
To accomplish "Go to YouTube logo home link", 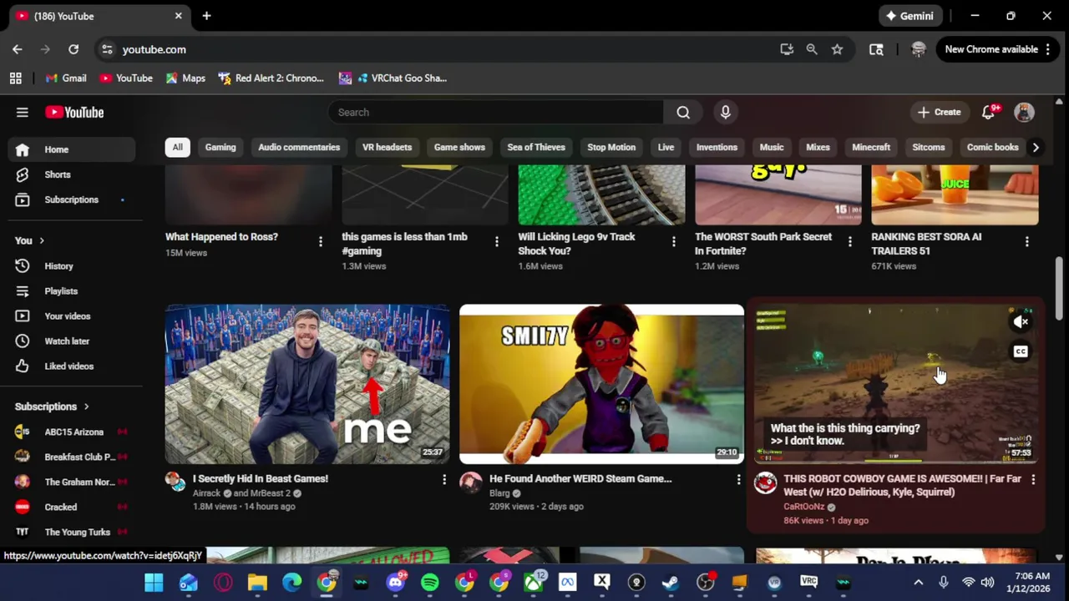I will (x=74, y=112).
